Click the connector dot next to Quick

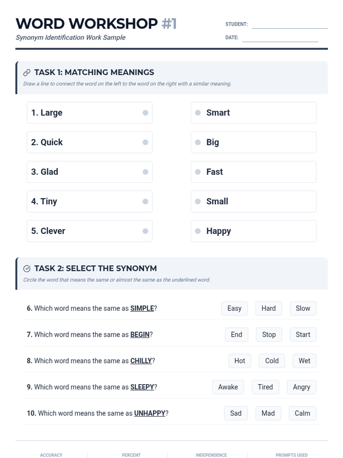pos(145,142)
